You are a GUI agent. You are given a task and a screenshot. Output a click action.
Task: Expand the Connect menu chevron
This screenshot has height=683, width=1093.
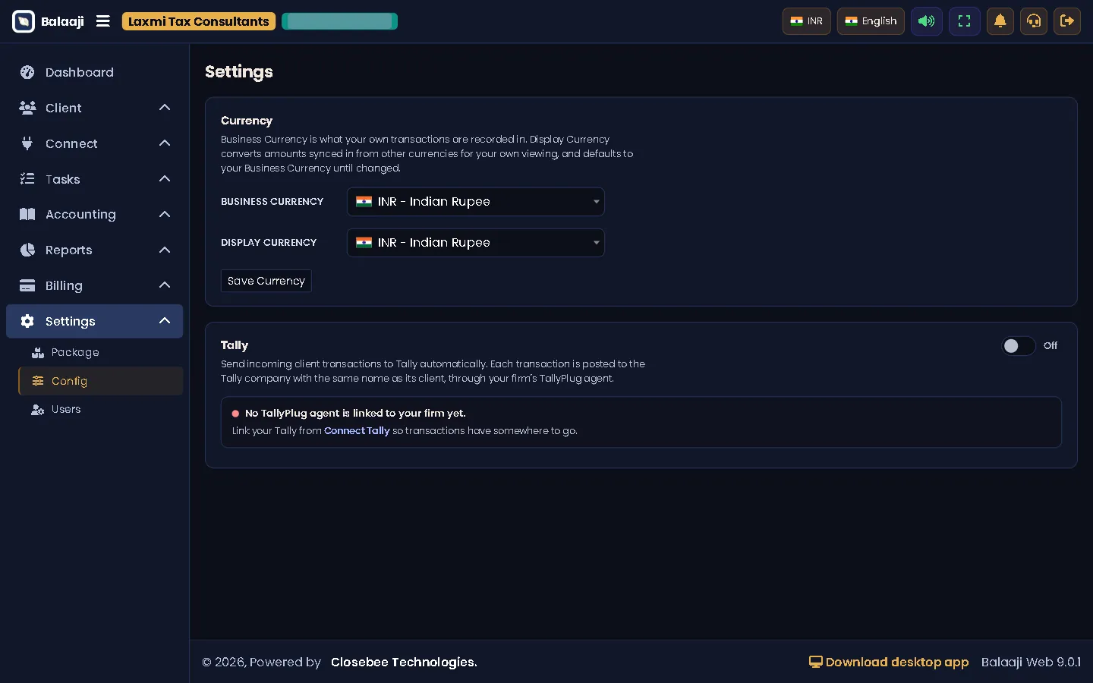tap(165, 143)
